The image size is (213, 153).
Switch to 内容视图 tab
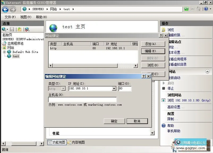pos(76,142)
